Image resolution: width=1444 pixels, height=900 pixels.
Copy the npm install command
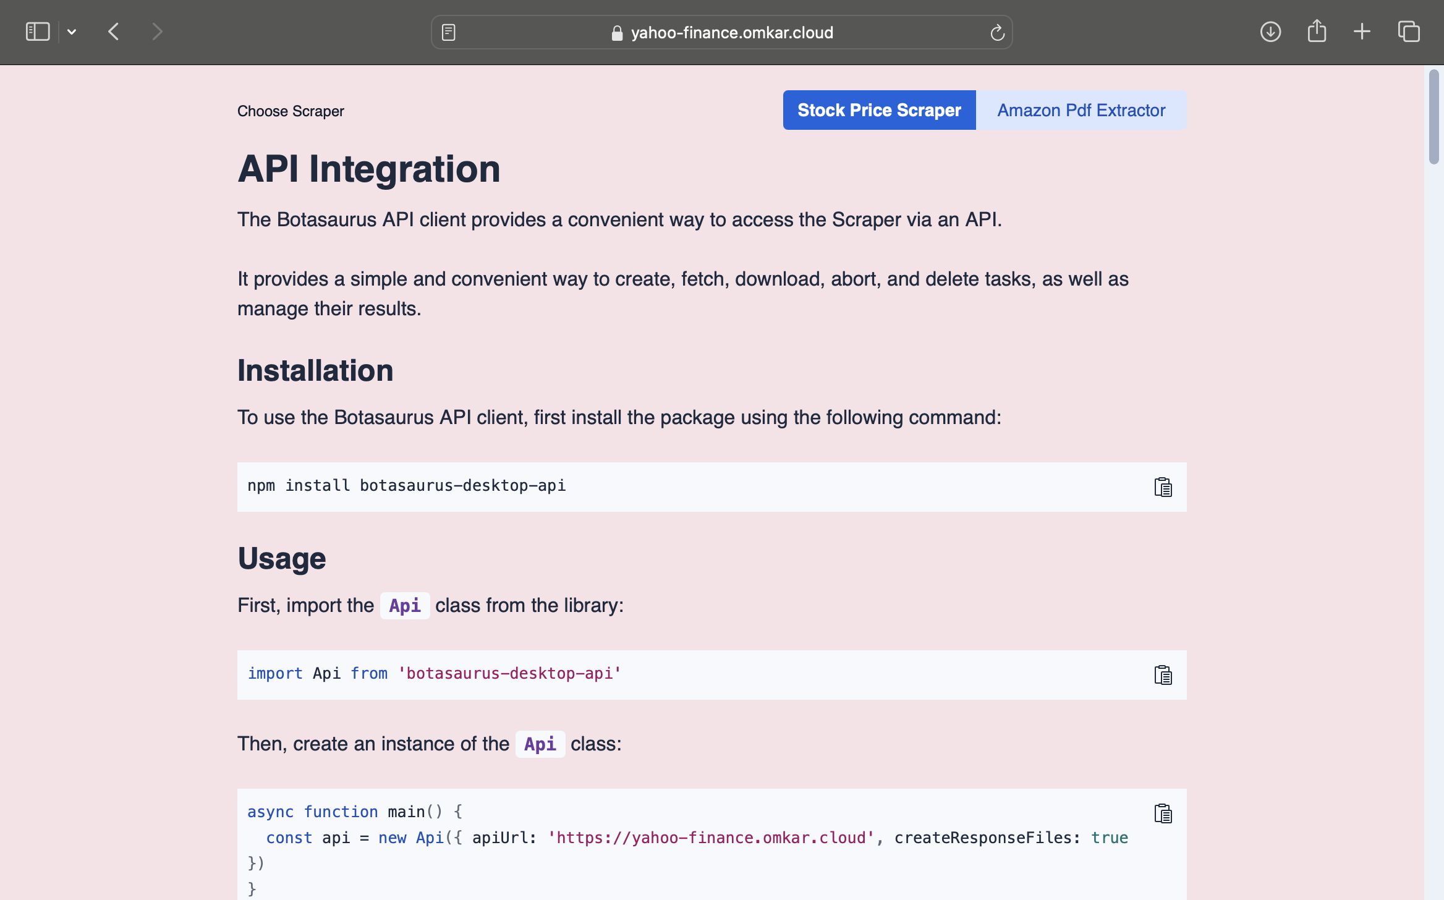[x=1163, y=487]
